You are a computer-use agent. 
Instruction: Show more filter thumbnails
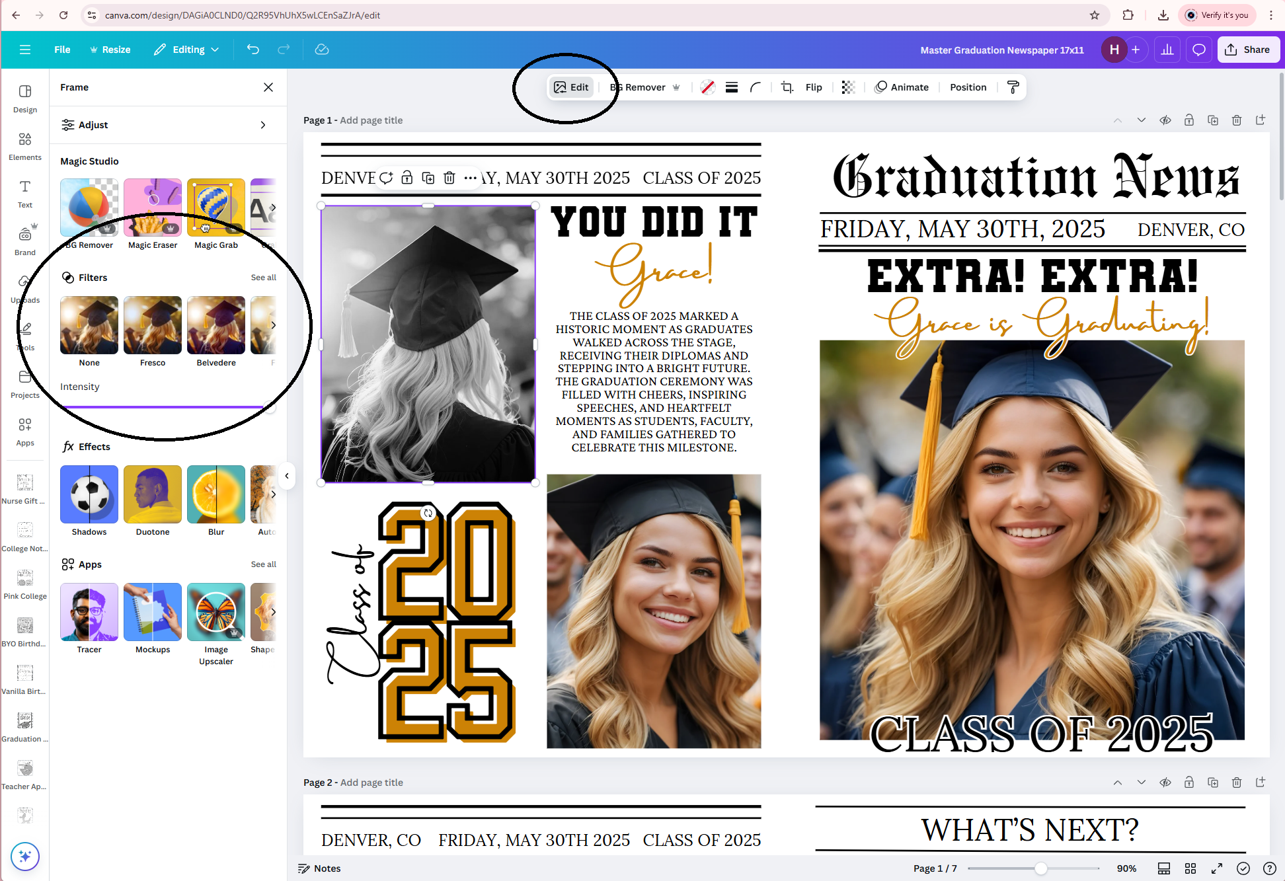(x=273, y=325)
